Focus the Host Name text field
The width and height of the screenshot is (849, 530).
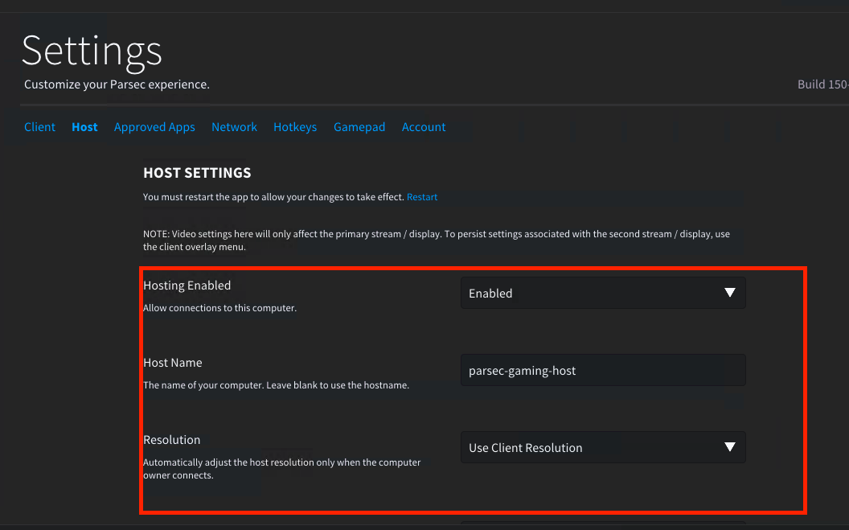coord(602,371)
